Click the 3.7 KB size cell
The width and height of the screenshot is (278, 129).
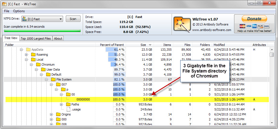point(148,114)
